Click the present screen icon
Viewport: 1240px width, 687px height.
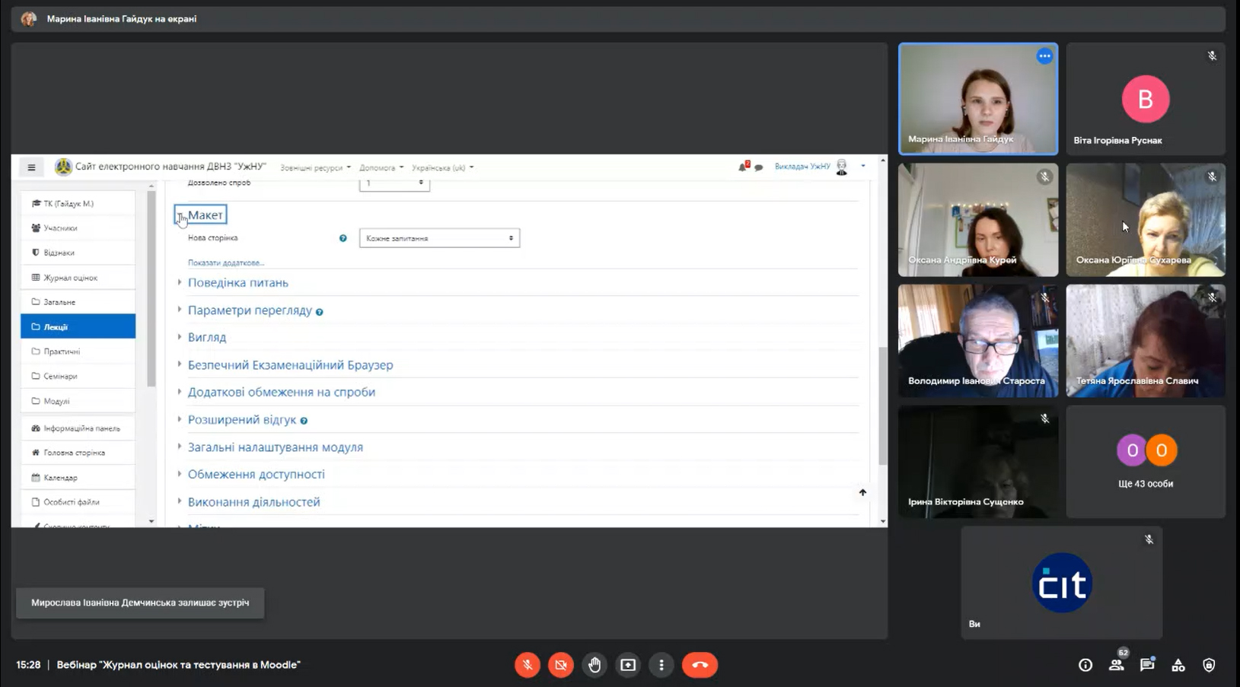click(x=628, y=665)
